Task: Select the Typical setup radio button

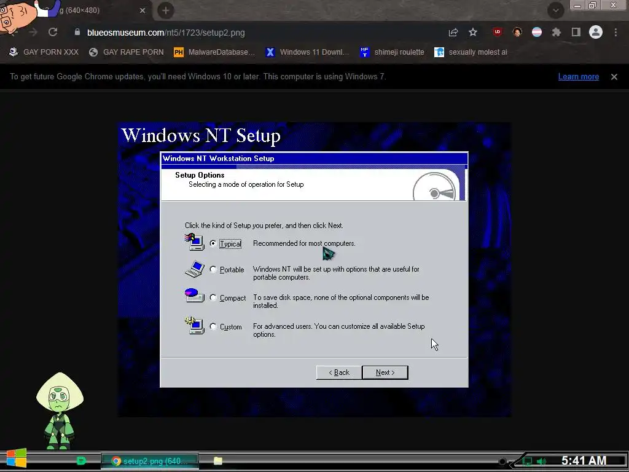Action: (x=213, y=243)
